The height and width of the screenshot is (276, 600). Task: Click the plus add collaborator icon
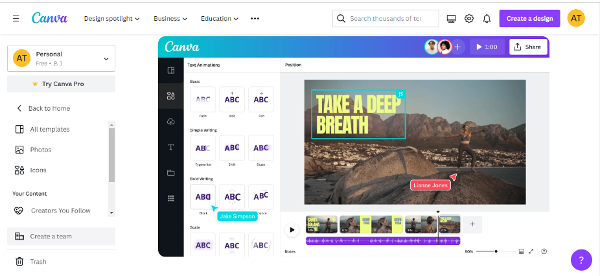pyautogui.click(x=457, y=47)
